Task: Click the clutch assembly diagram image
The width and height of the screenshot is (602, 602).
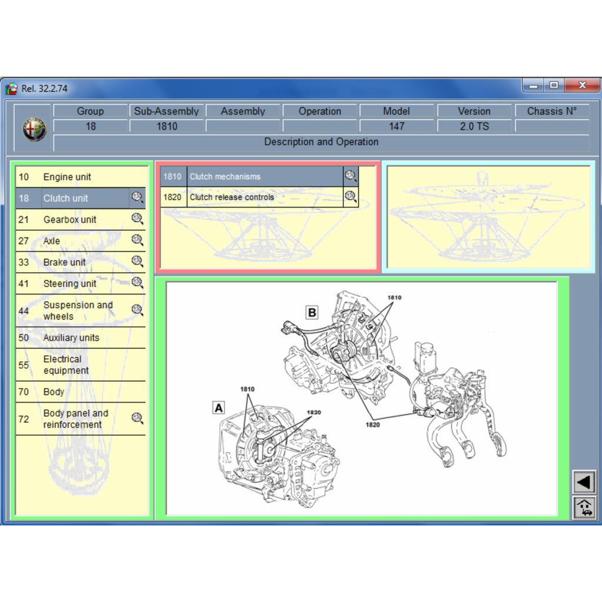Action: (x=362, y=398)
